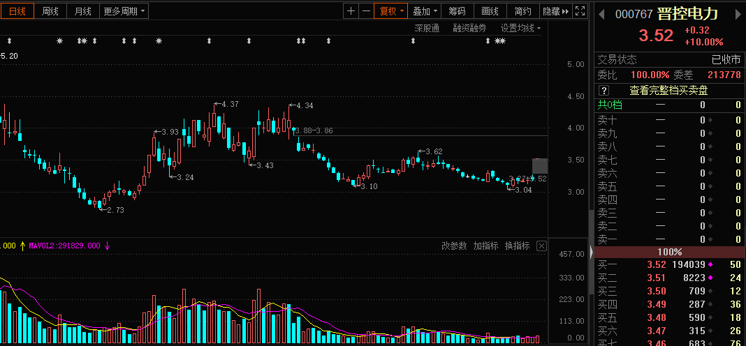746x346 pixels.
Task: Switch to the 周线 weekly chart tab
Action: 50,11
